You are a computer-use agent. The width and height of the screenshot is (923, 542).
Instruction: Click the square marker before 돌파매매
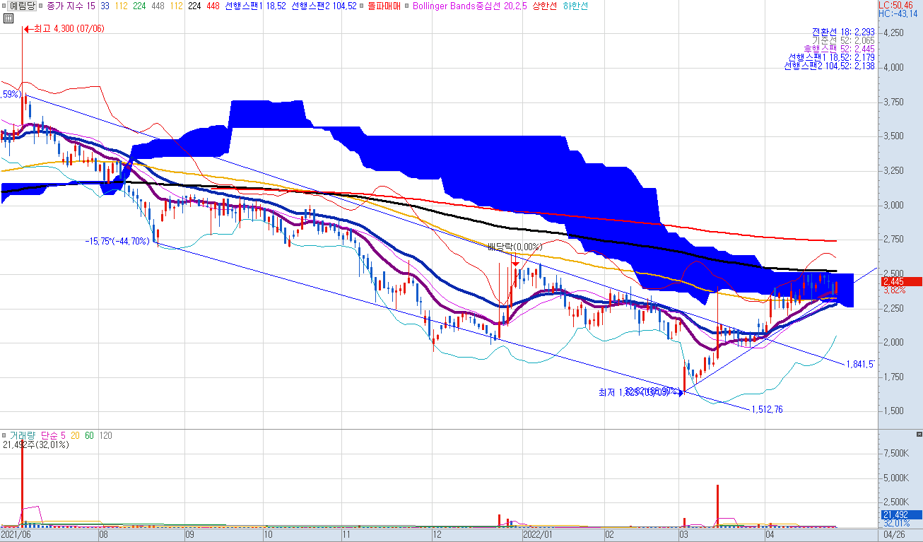[x=362, y=6]
